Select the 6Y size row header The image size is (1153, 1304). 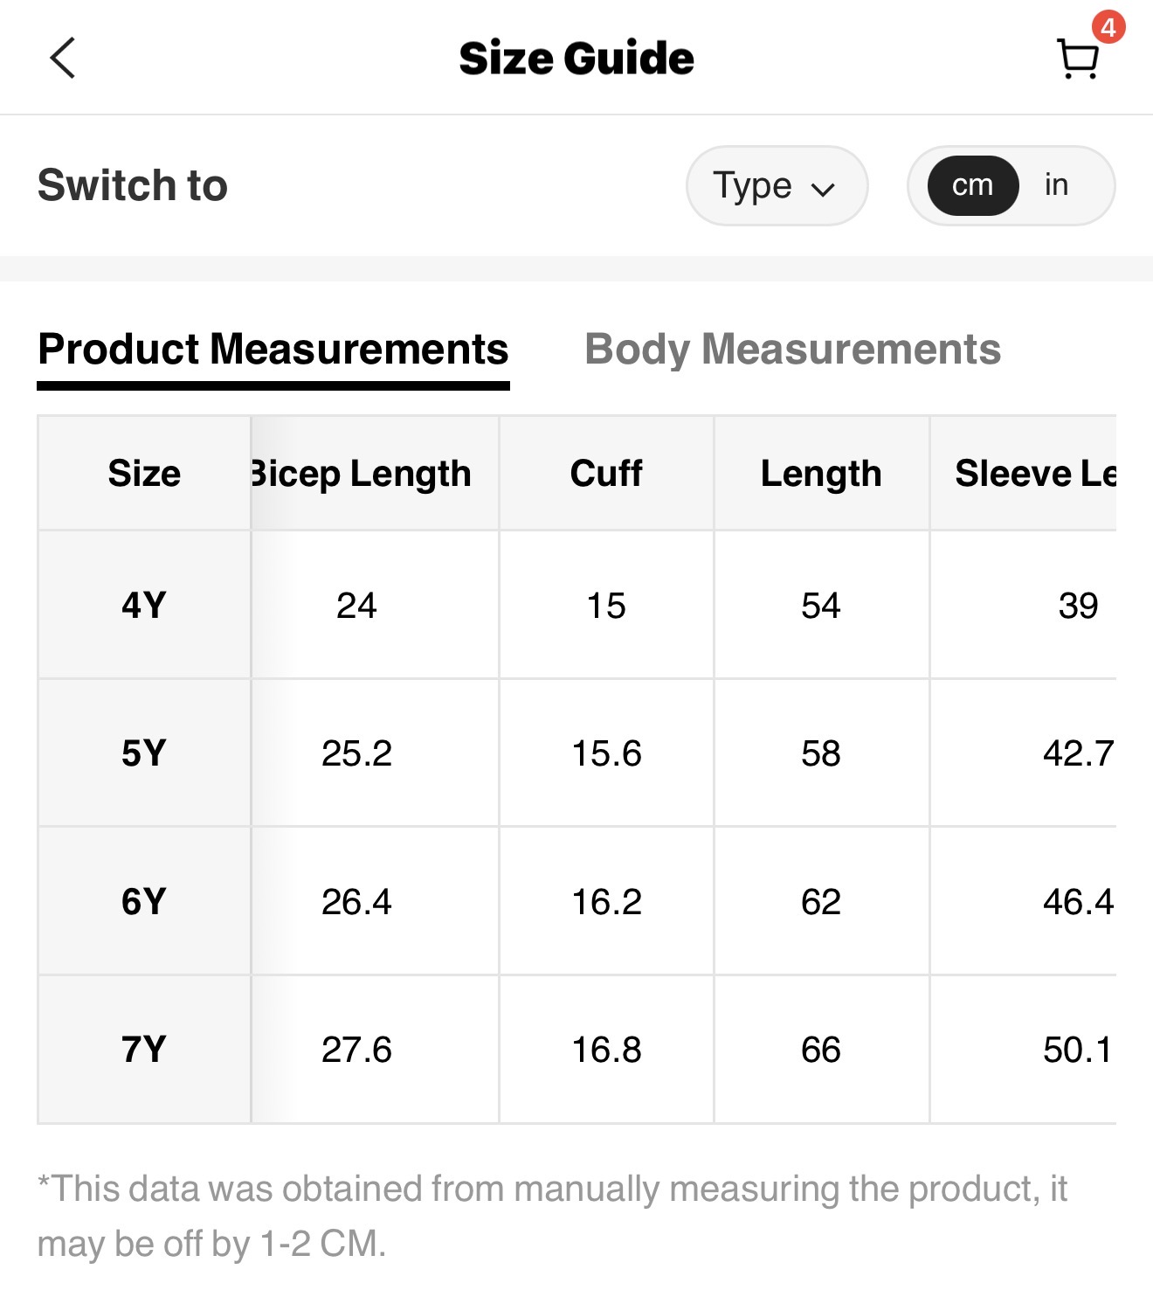(x=144, y=901)
